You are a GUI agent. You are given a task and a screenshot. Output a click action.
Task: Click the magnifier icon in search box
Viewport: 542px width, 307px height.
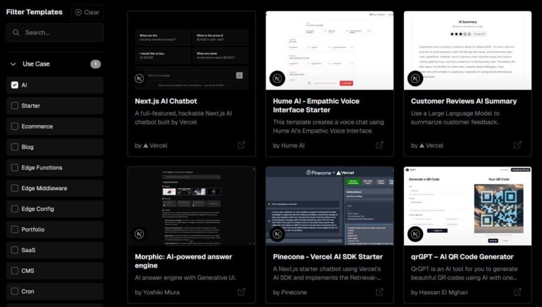point(16,32)
